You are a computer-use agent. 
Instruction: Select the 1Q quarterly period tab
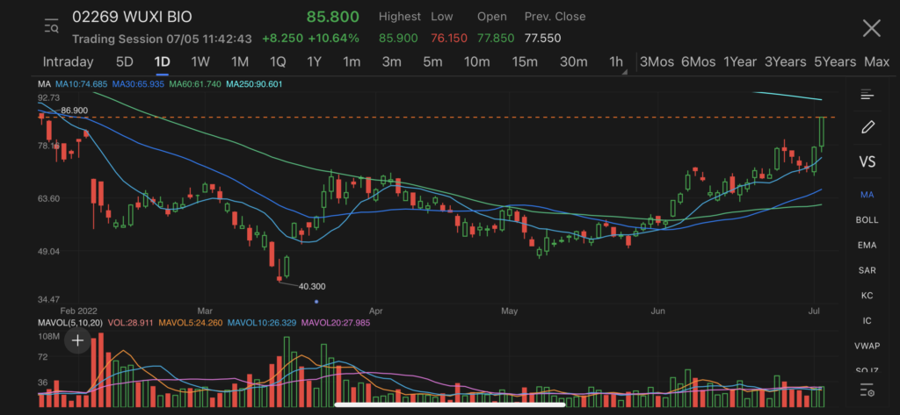point(278,62)
